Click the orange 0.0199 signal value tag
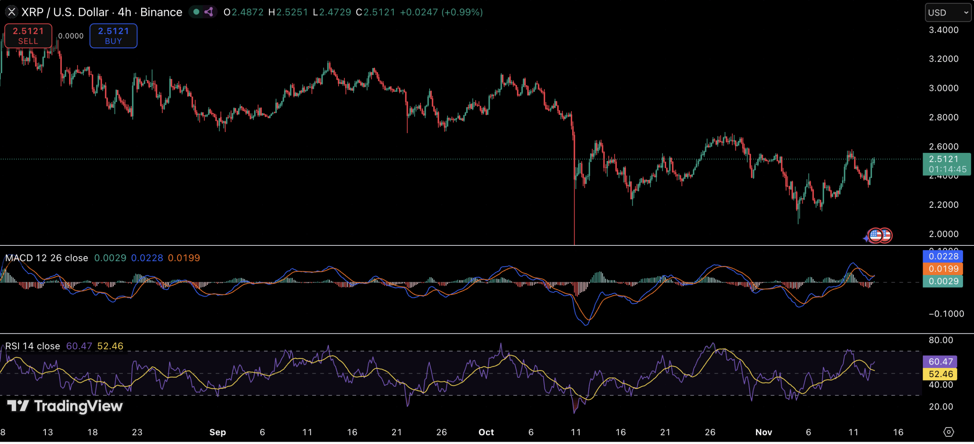Viewport: 974px width, 444px height. 943,269
